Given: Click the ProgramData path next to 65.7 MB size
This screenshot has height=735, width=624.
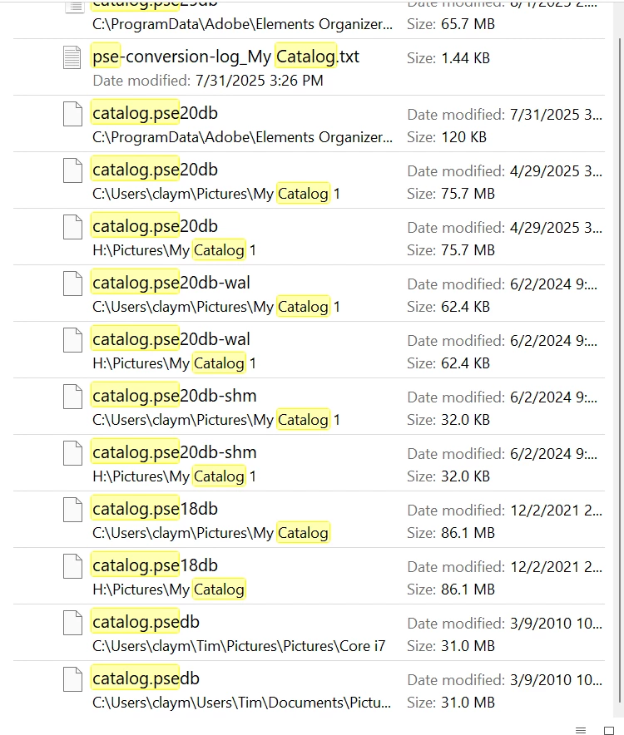Looking at the screenshot, I should (x=243, y=24).
